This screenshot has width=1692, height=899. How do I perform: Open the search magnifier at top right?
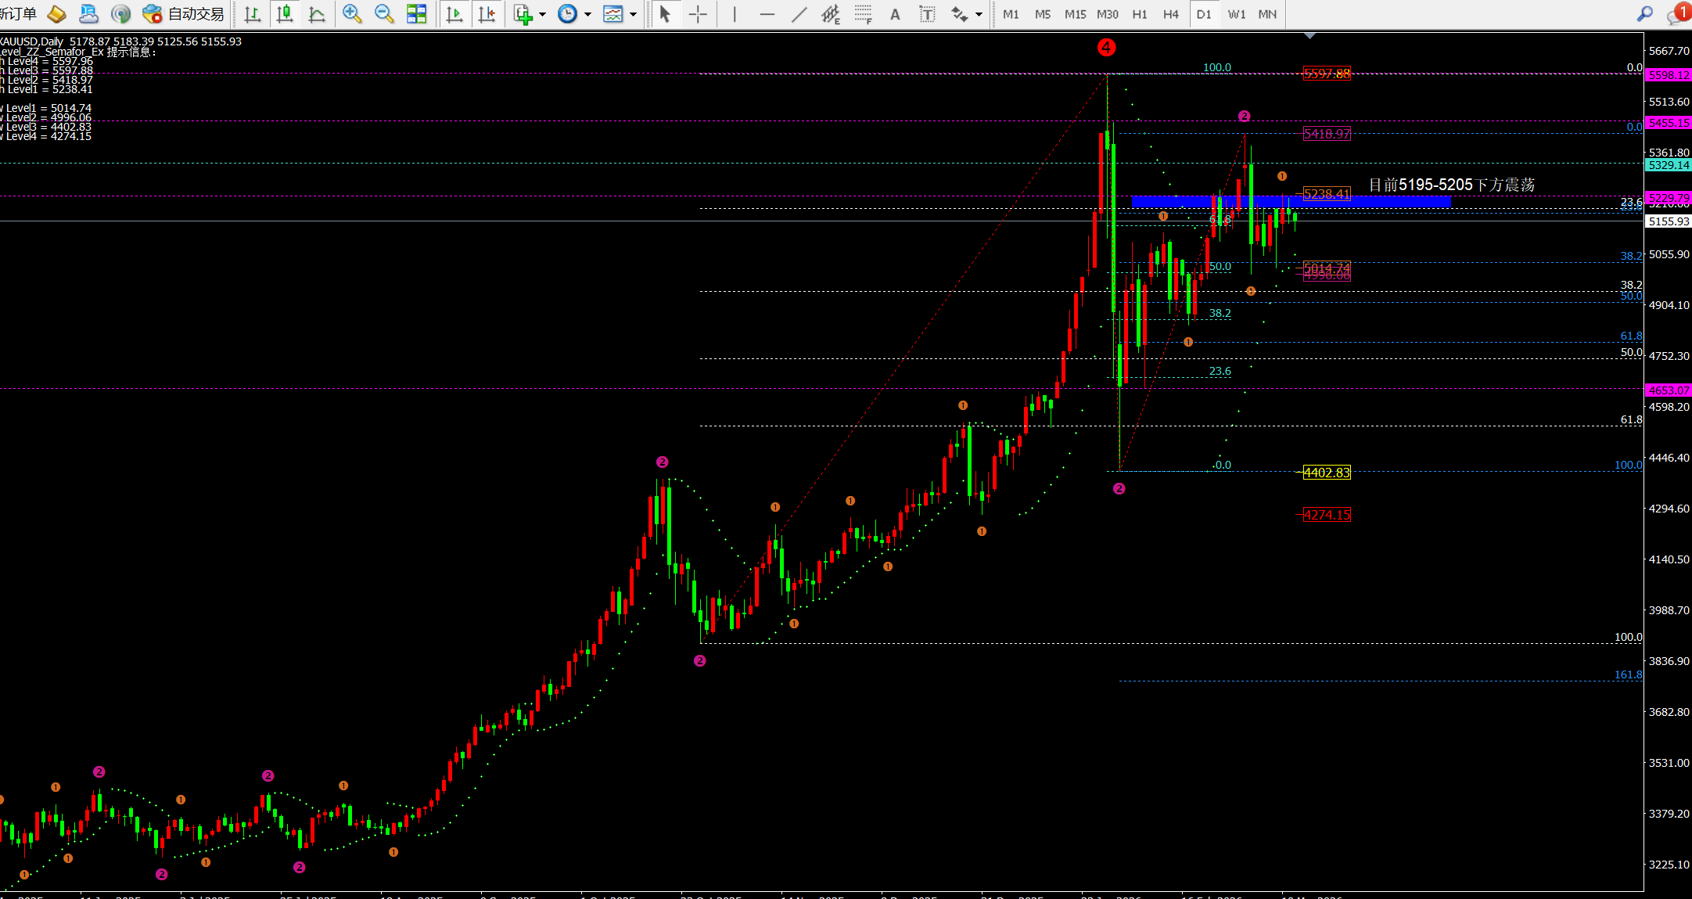(1644, 14)
